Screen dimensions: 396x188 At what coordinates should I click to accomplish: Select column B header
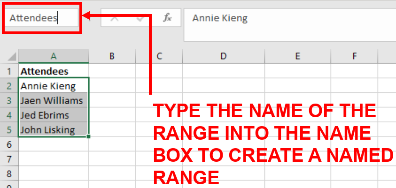(112, 56)
